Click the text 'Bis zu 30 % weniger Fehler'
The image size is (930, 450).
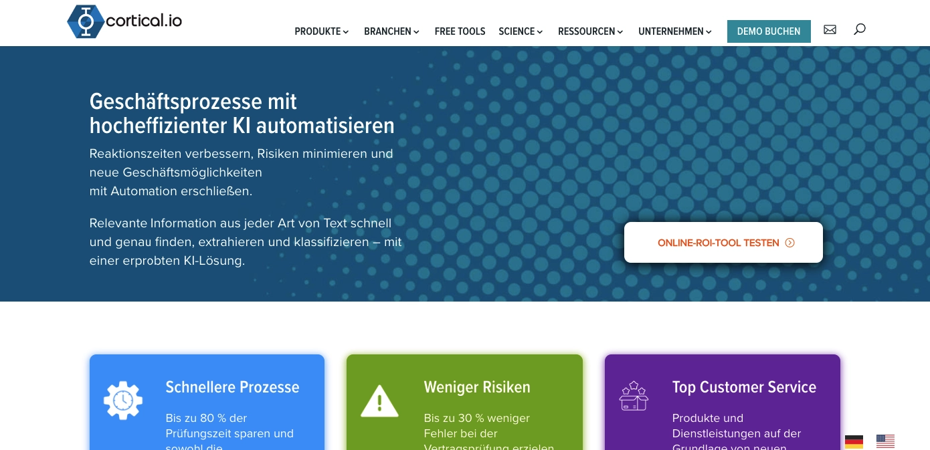(x=477, y=425)
